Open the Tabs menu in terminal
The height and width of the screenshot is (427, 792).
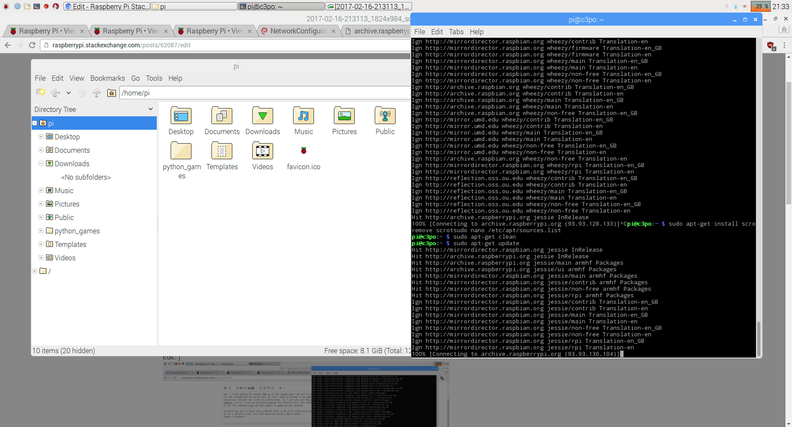point(456,32)
